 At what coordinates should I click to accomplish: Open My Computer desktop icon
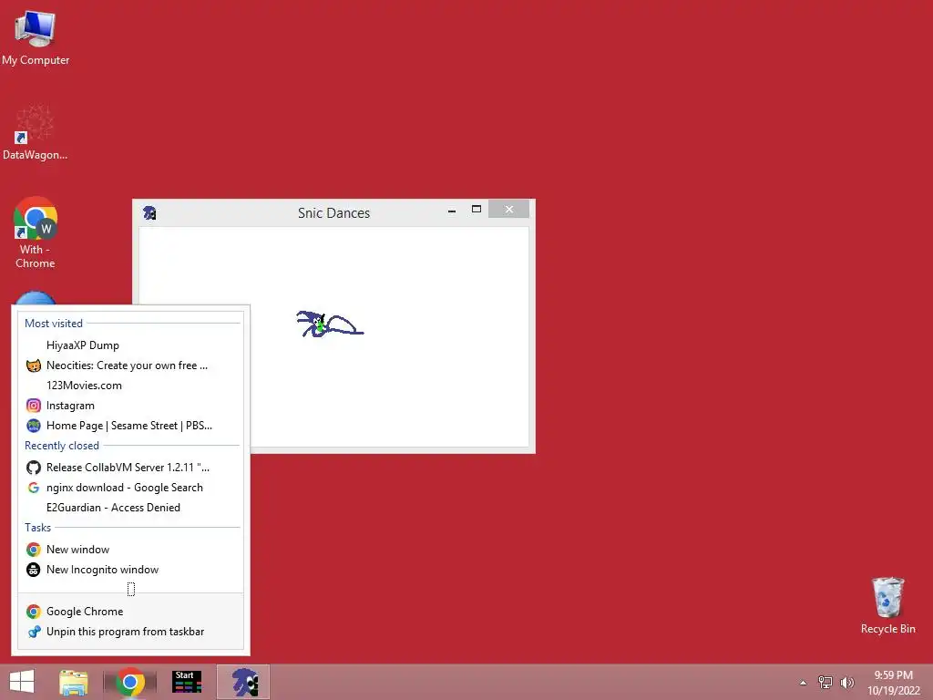click(x=36, y=38)
